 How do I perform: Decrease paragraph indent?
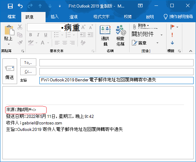[83, 35]
